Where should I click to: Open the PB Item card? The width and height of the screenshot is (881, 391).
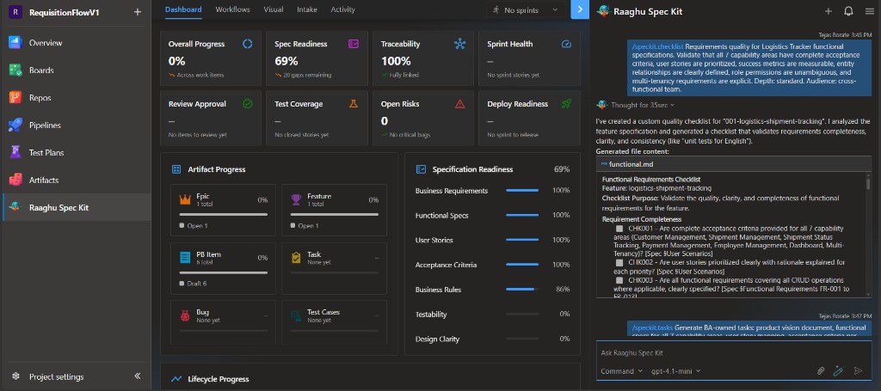point(223,268)
